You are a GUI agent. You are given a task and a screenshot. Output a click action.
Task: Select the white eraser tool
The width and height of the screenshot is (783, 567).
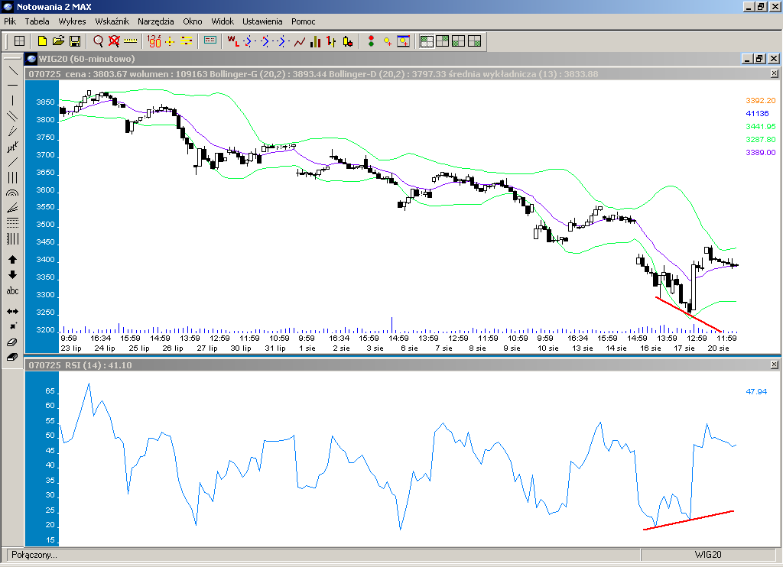(x=12, y=342)
